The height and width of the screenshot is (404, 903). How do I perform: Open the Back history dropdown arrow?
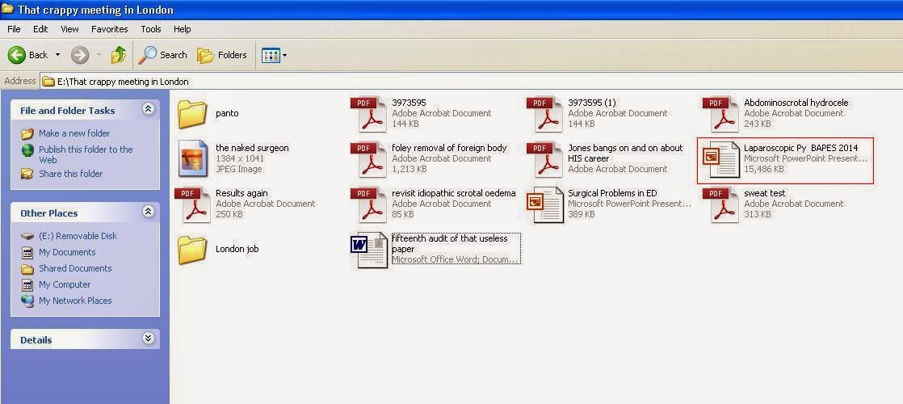click(x=57, y=56)
